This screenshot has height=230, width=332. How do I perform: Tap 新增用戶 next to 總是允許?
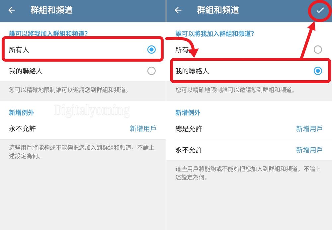click(x=309, y=129)
